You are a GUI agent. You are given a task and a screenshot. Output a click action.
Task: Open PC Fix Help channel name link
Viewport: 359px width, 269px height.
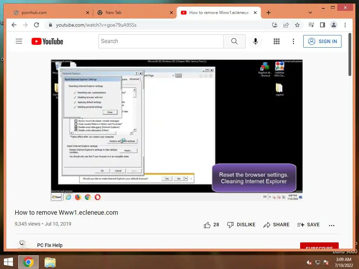point(50,245)
